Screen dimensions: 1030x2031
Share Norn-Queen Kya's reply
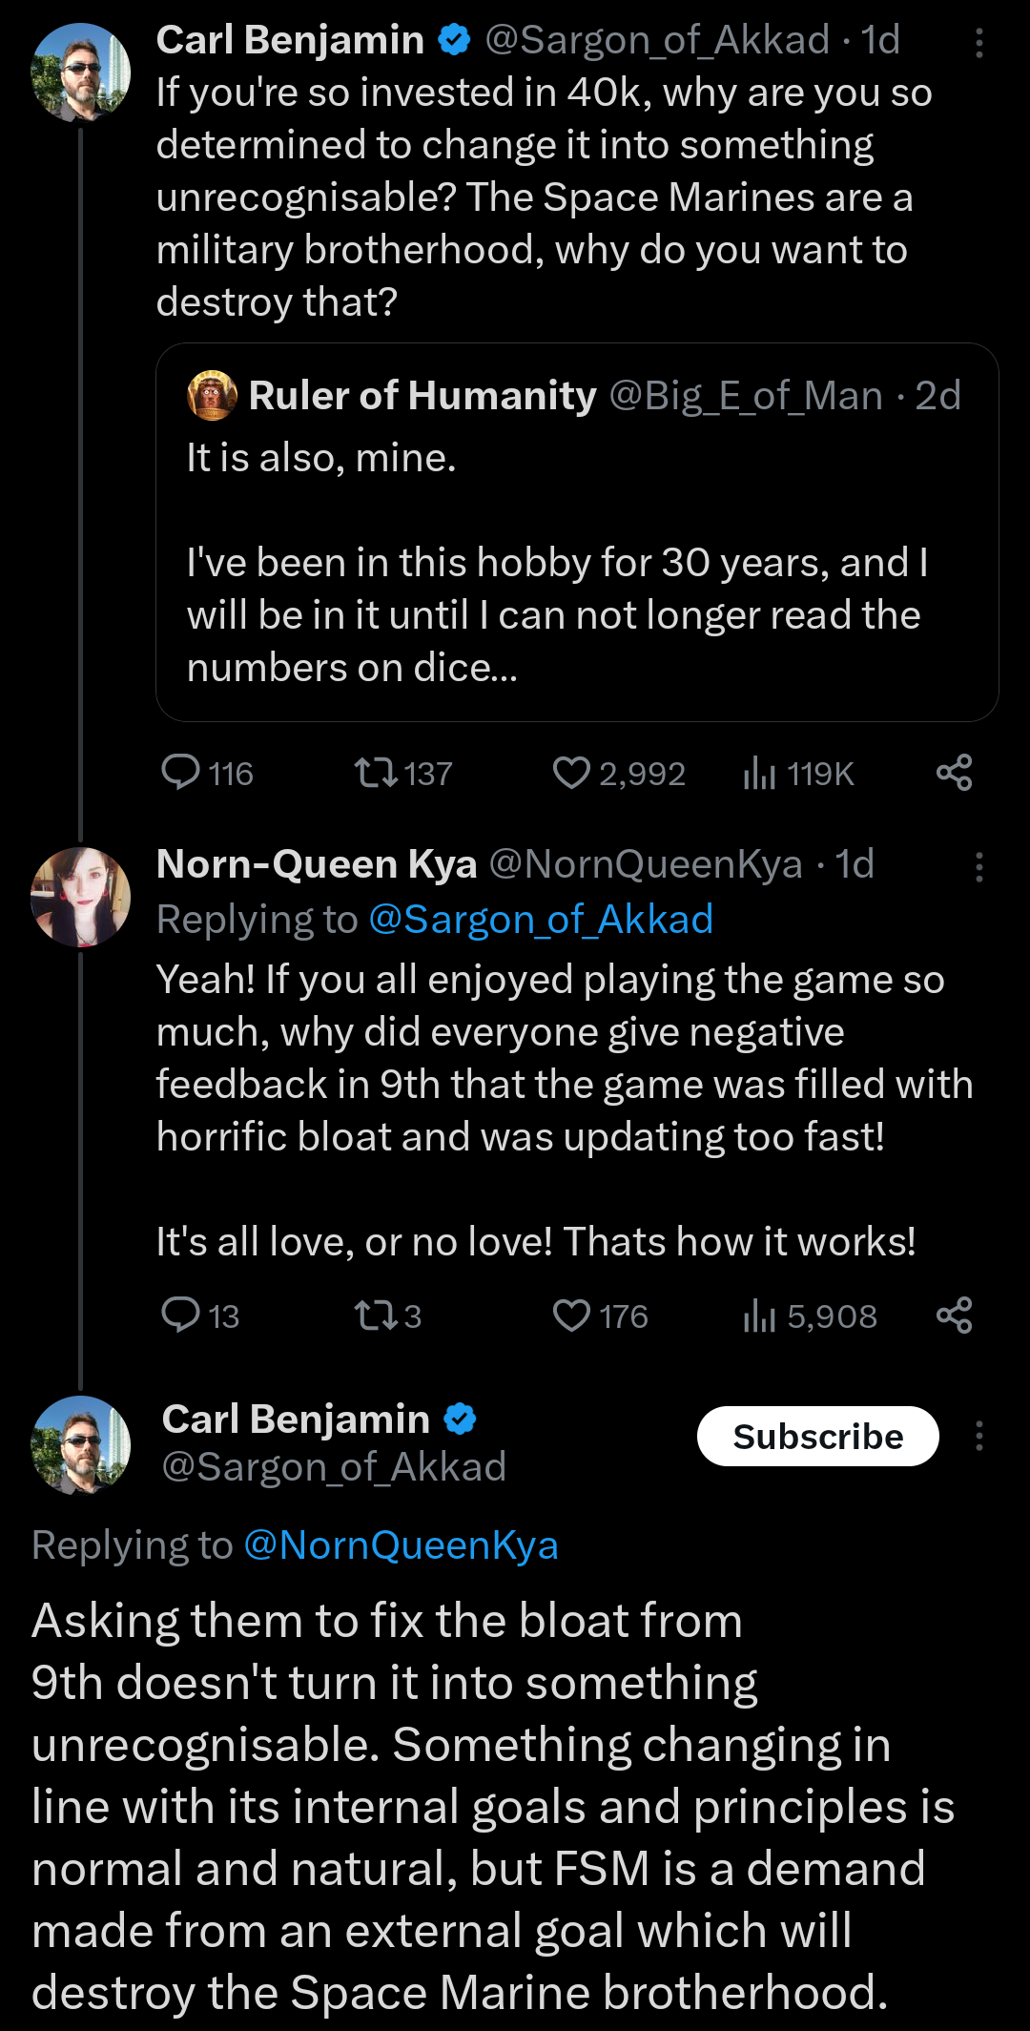click(x=954, y=1316)
